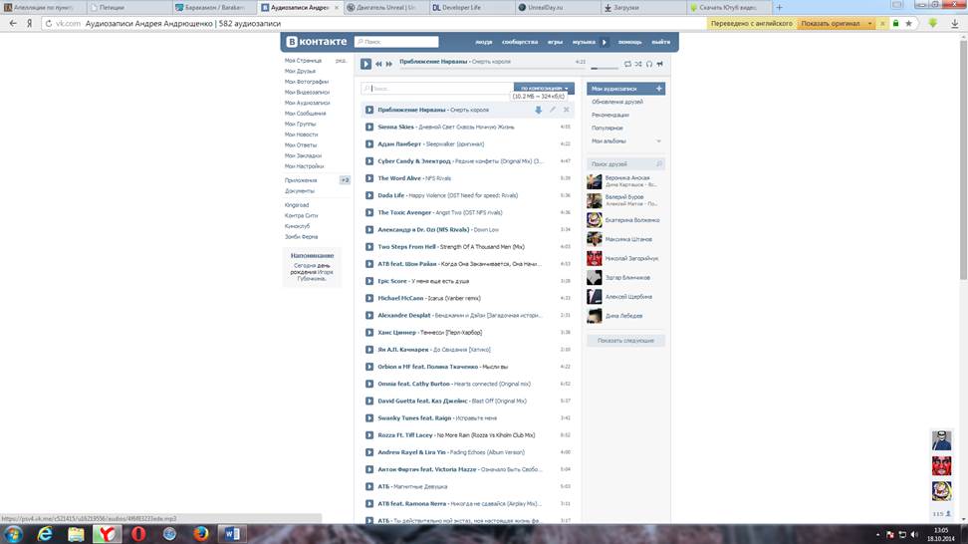Click the plus icon beside Мои аудиозаписи
The image size is (968, 544).
tap(658, 89)
